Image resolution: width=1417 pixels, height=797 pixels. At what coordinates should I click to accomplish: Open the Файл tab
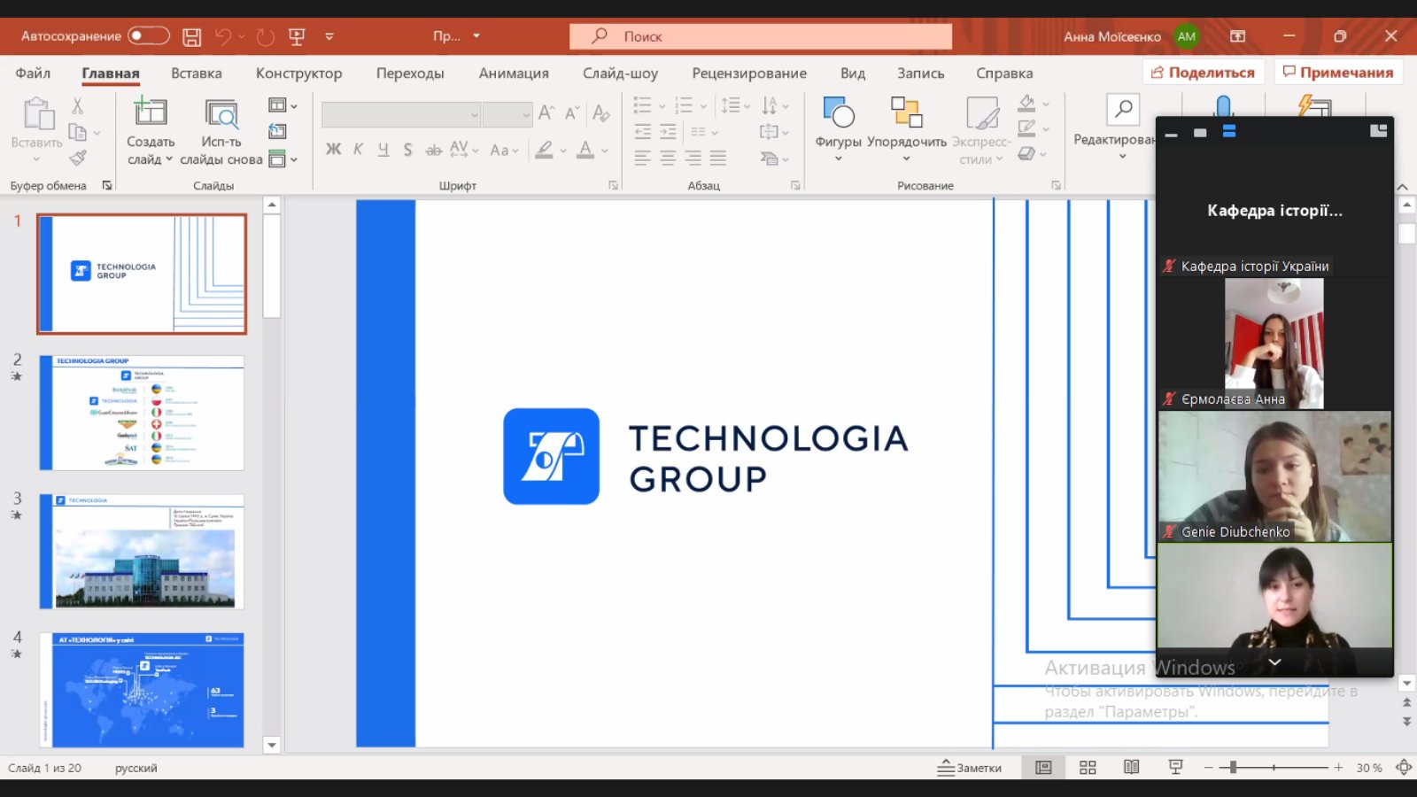click(x=33, y=73)
